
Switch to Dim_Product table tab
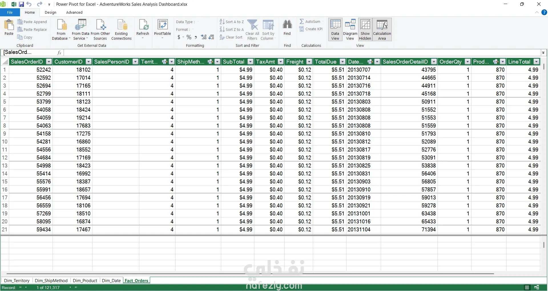point(85,280)
